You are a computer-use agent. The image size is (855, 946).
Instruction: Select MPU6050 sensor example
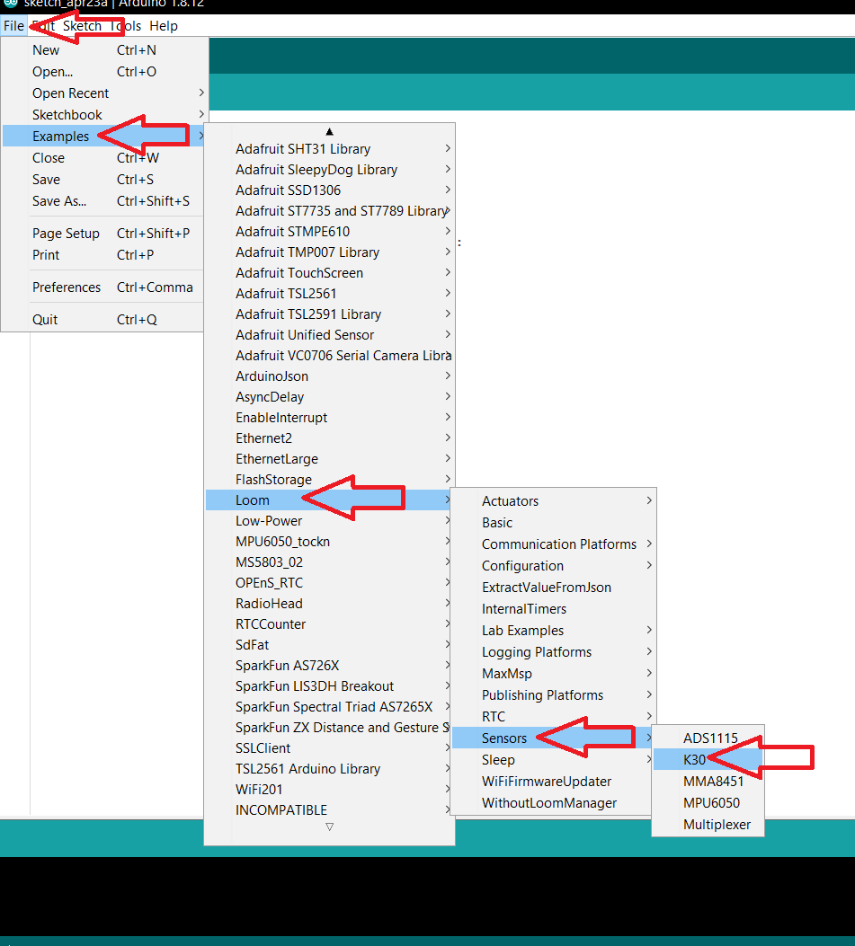coord(708,803)
